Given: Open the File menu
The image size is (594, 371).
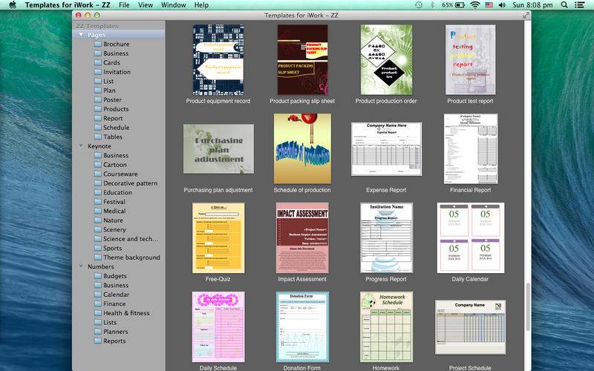Looking at the screenshot, I should tap(124, 5).
